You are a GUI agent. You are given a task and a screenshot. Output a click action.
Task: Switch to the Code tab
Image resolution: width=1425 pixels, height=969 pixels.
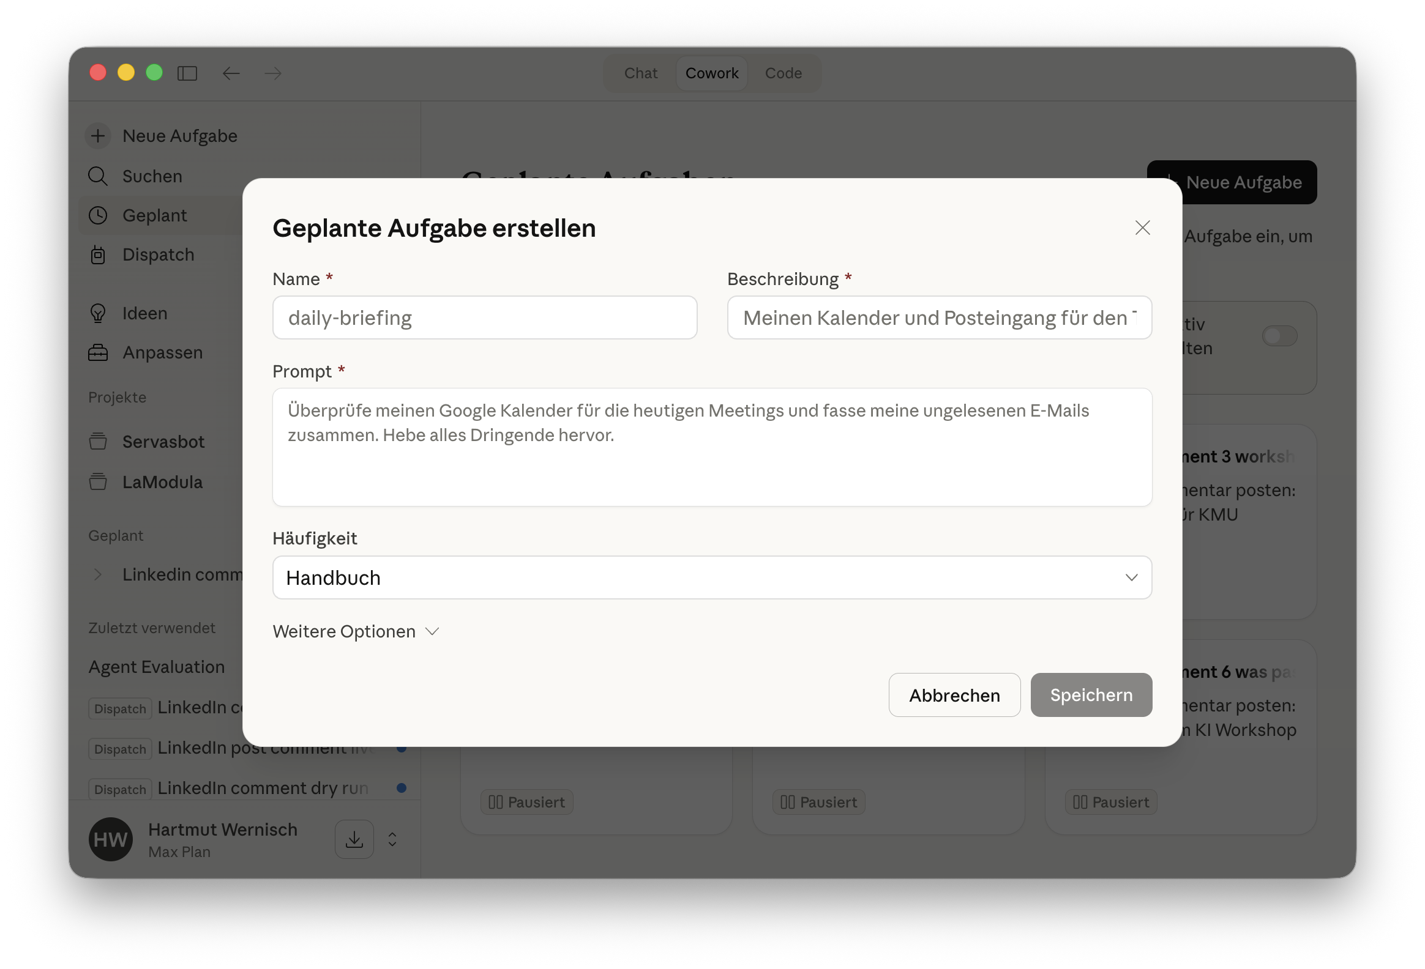click(x=783, y=73)
